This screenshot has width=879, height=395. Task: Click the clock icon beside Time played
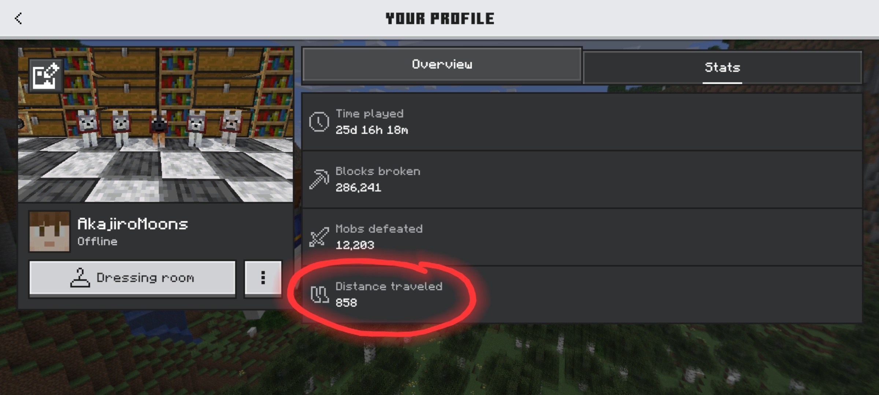(319, 122)
